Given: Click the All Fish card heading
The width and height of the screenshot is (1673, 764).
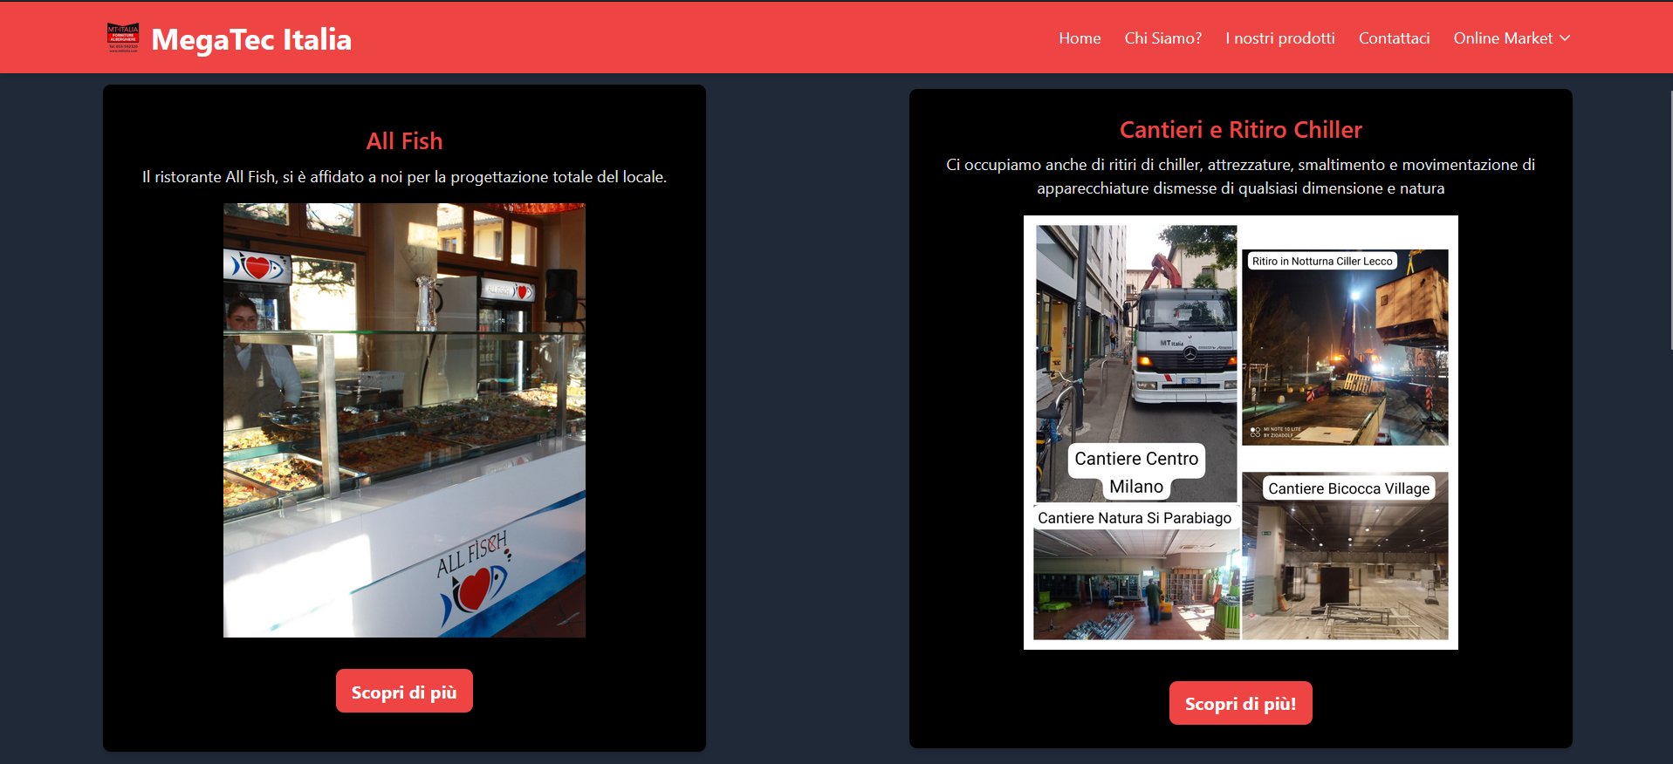Looking at the screenshot, I should pos(404,141).
